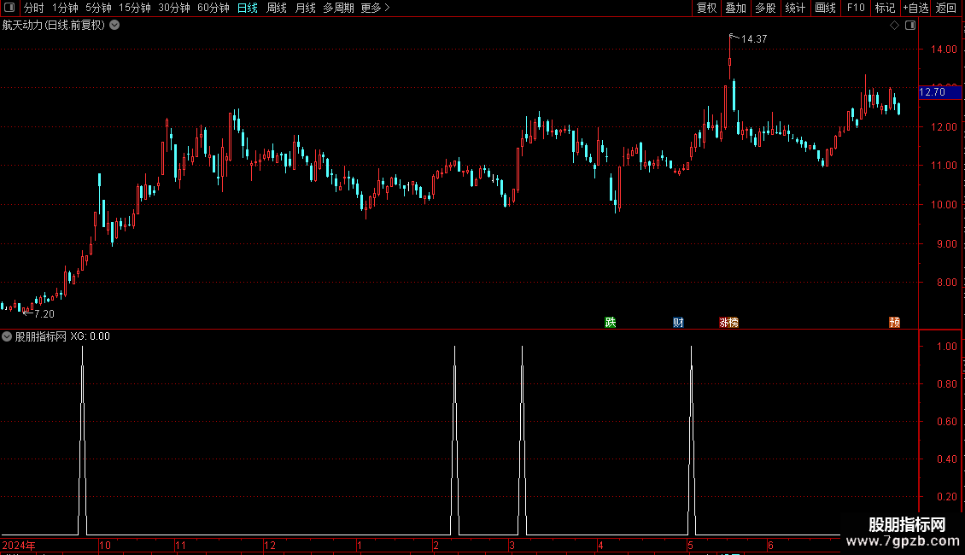Select the 1分钟 period
Image resolution: width=965 pixels, height=555 pixels.
(65, 8)
